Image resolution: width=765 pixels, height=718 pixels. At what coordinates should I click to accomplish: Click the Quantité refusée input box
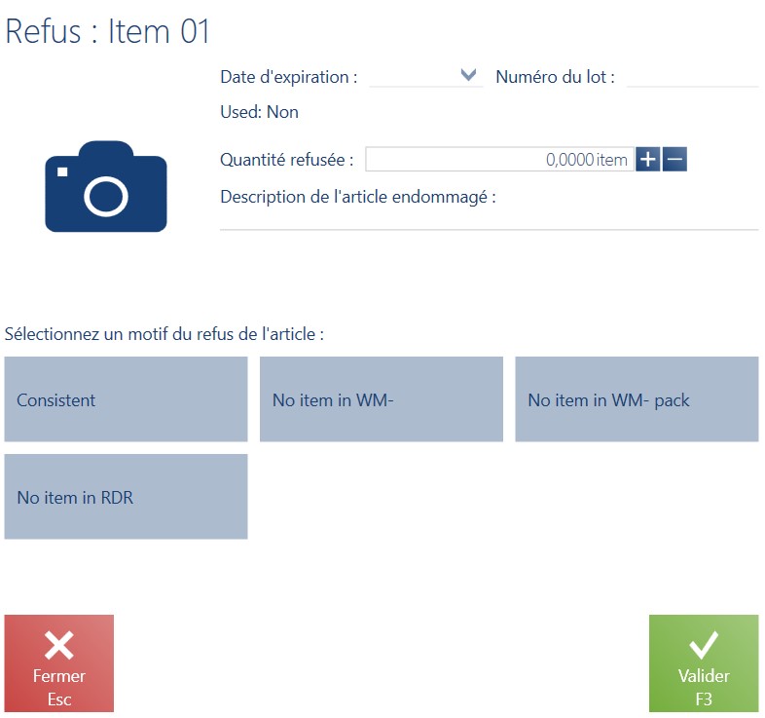pos(499,159)
